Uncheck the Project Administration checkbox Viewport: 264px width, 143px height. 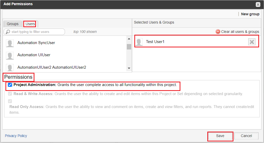10,85
